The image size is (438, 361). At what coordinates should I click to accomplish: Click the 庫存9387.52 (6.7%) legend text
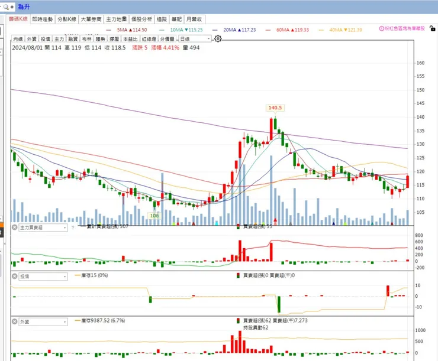pyautogui.click(x=103, y=321)
